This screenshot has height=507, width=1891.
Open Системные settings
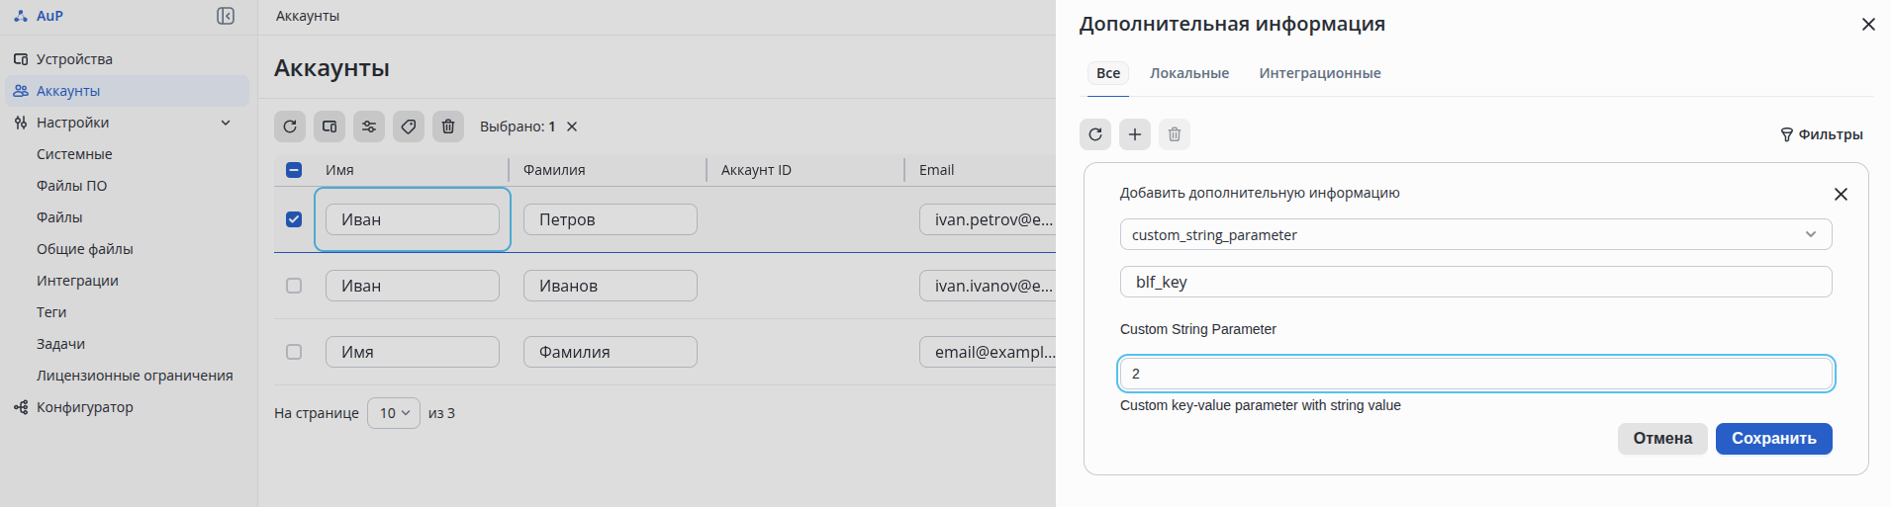[74, 154]
